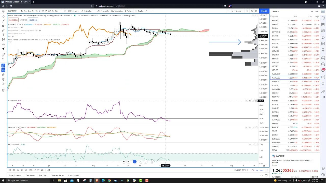The image size is (326, 183).
Task: Click the blue Publish button
Action: point(264,11)
